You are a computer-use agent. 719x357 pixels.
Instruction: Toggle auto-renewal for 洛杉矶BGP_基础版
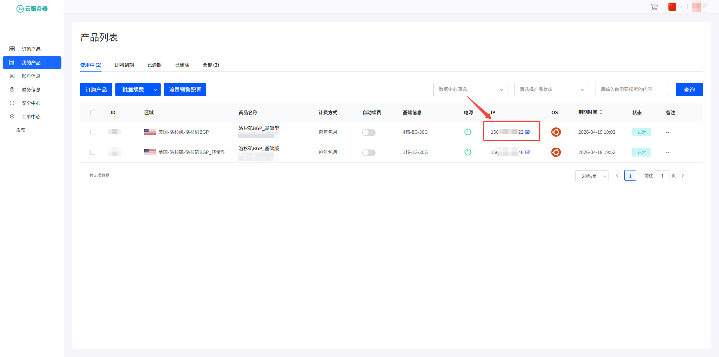(368, 153)
